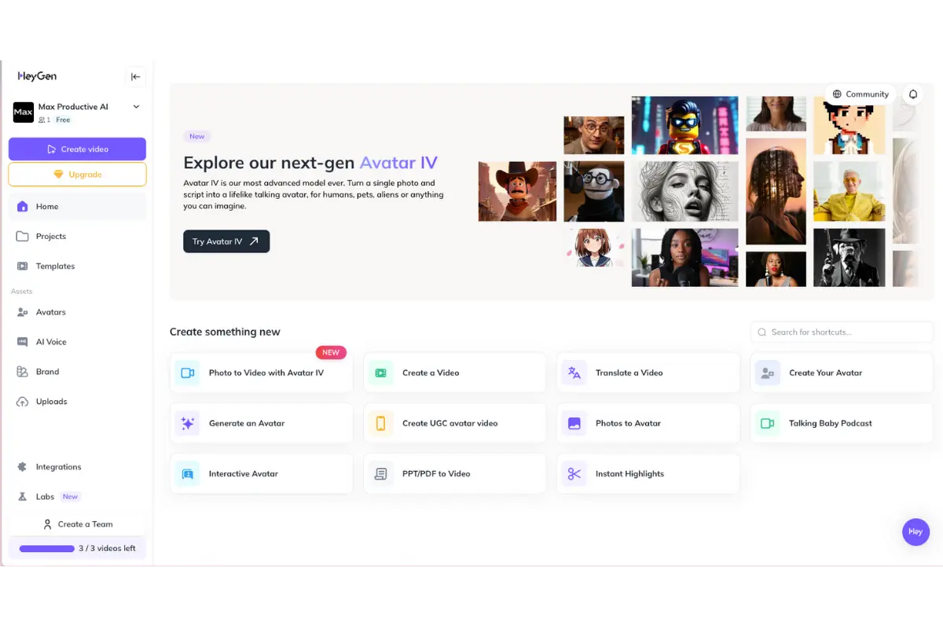
Task: Open Templates in the sidebar
Action: [x=77, y=266]
